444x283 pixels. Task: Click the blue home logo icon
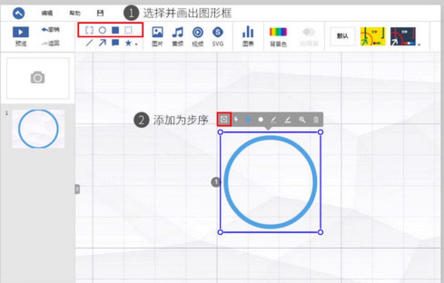click(19, 13)
